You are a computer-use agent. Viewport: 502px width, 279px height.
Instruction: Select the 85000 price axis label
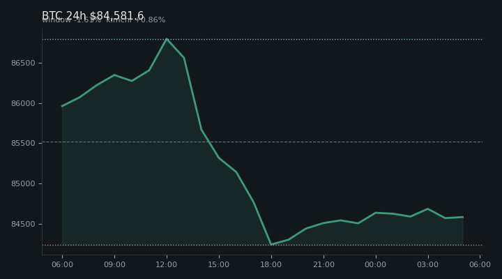[23, 183]
